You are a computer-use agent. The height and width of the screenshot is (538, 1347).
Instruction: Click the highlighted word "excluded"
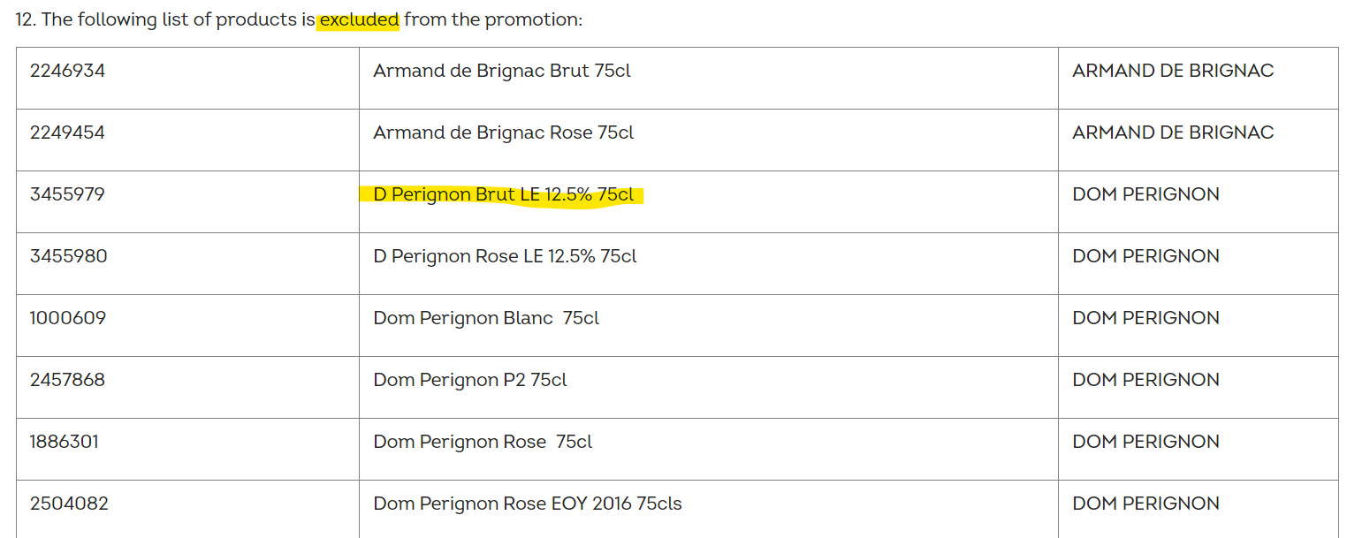[x=359, y=19]
